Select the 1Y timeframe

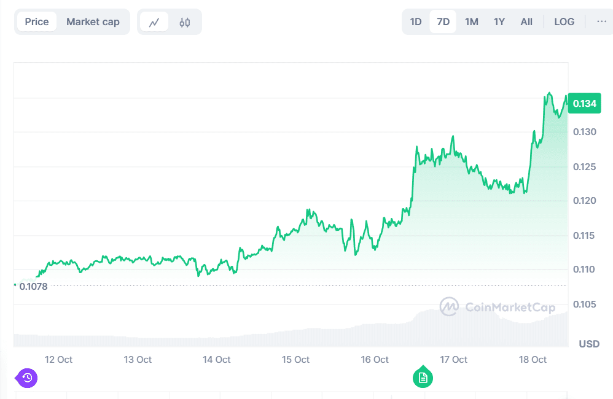point(499,21)
